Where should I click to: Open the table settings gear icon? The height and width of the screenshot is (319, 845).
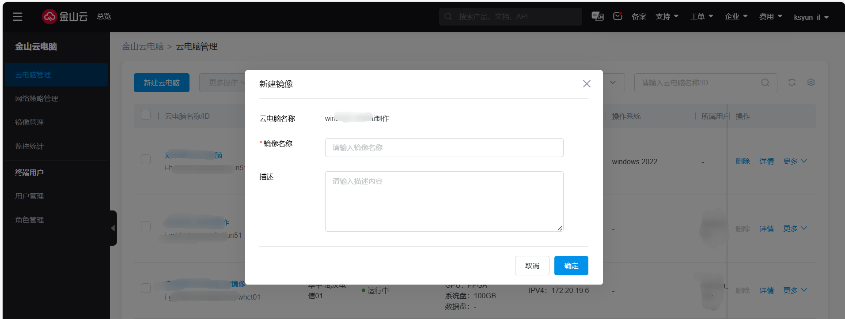tap(811, 83)
